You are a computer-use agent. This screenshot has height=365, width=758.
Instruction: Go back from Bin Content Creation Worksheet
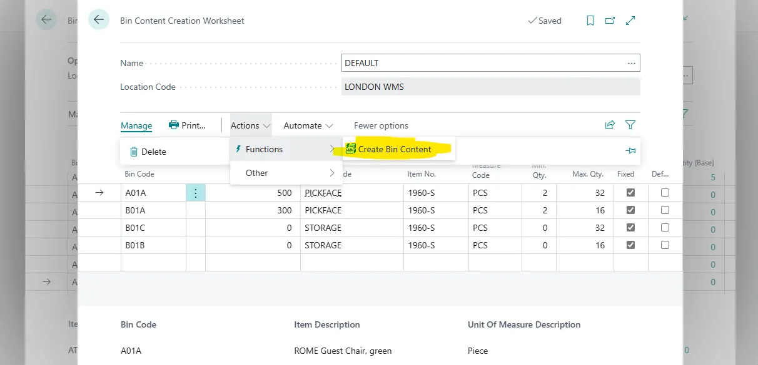tap(98, 20)
